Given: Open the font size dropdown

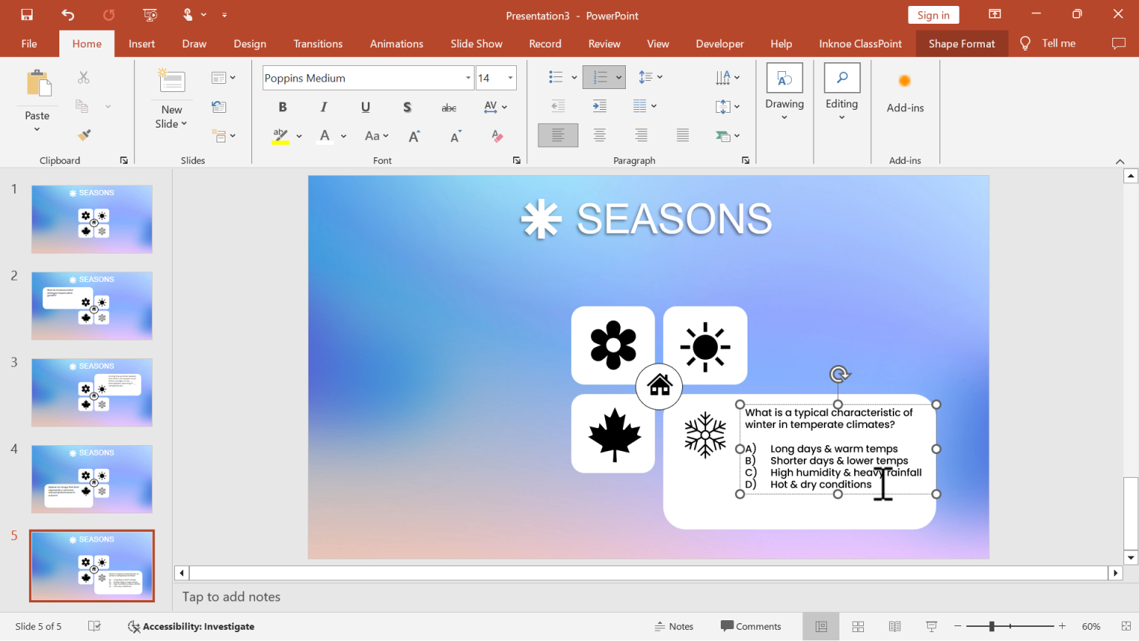Looking at the screenshot, I should (510, 77).
